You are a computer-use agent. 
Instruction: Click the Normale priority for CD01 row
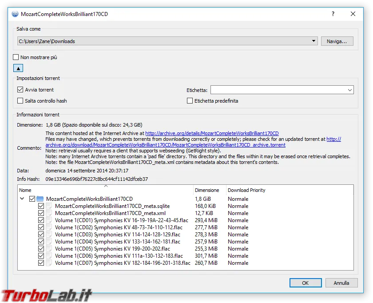[238, 220]
